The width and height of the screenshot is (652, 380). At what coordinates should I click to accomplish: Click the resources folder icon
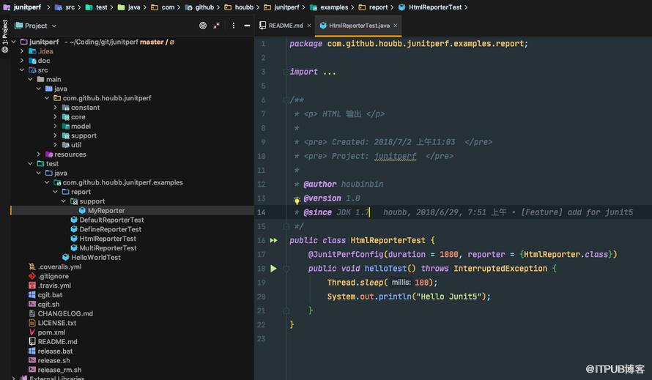[x=49, y=154]
